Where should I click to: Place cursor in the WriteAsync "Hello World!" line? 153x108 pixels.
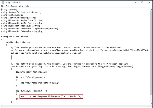pyautogui.click(x=51, y=96)
